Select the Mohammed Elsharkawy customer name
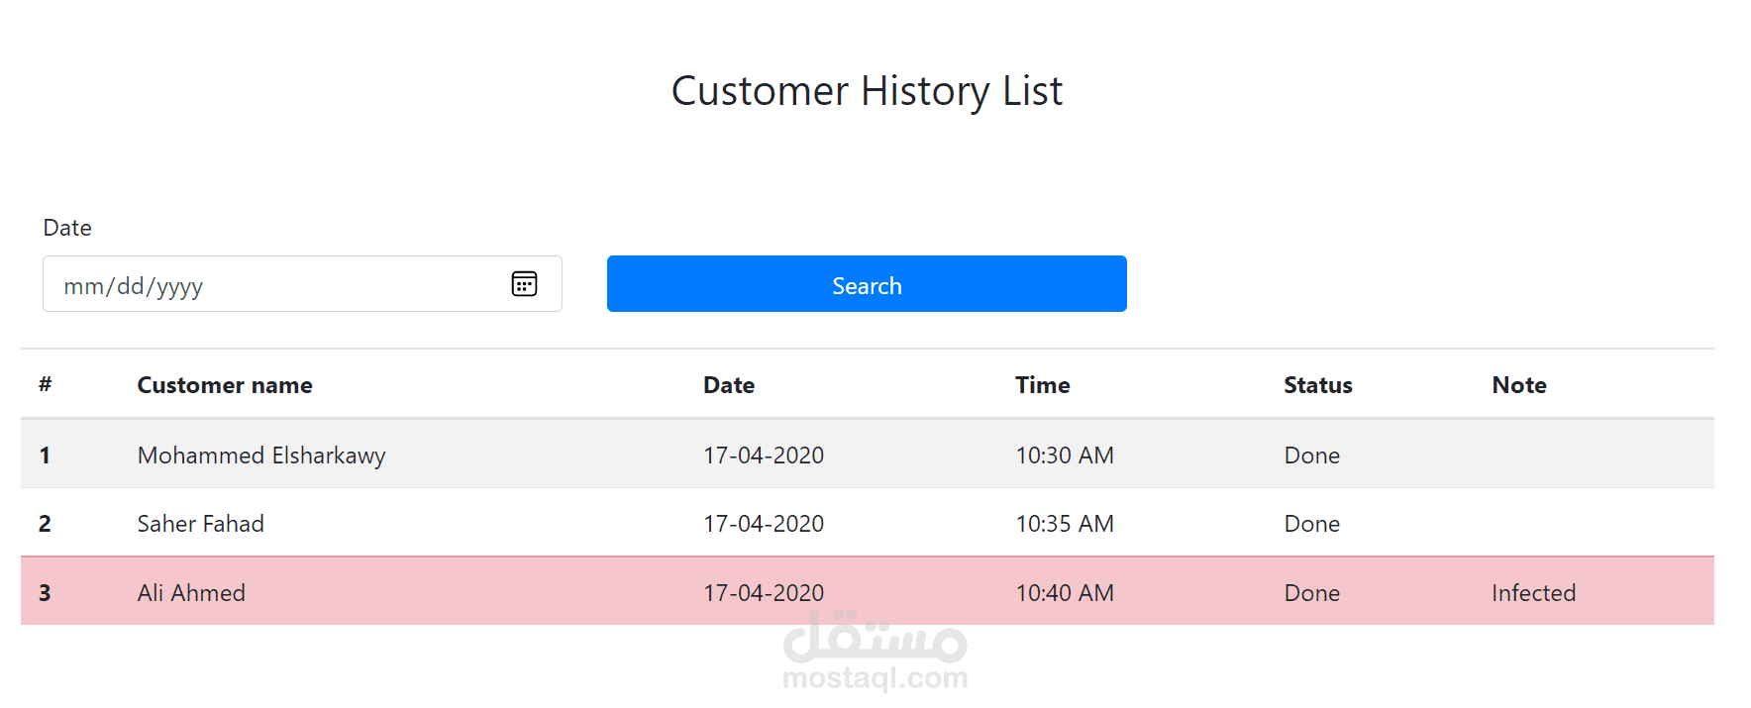The image size is (1751, 708). coord(261,455)
